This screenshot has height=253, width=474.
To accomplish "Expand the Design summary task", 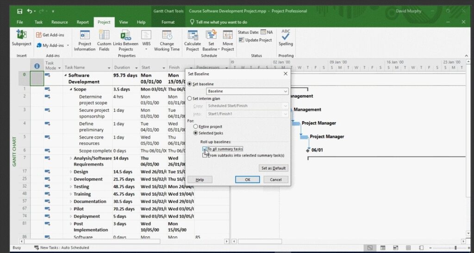I will 71,172.
